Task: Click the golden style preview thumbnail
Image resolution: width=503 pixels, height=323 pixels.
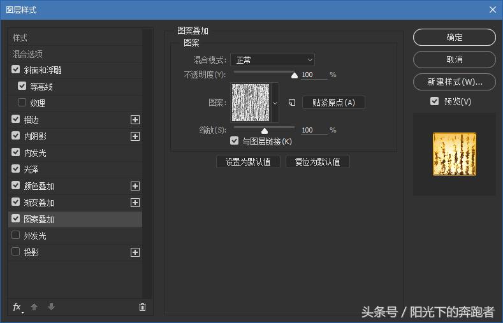Action: [x=455, y=154]
